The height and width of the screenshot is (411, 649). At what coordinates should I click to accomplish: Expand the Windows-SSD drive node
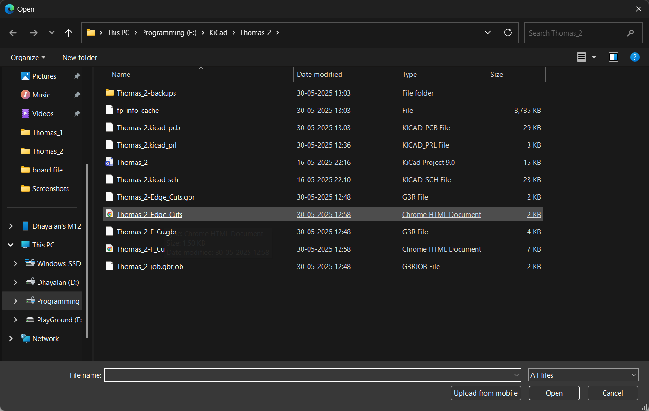tap(15, 263)
